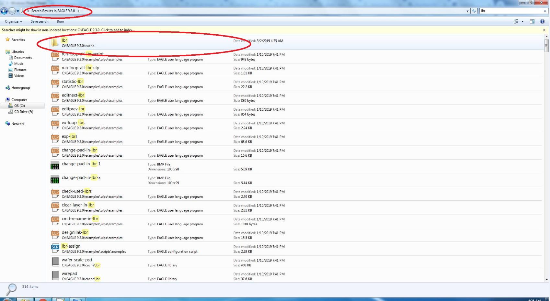Select Computer in the navigation pane

pos(19,100)
